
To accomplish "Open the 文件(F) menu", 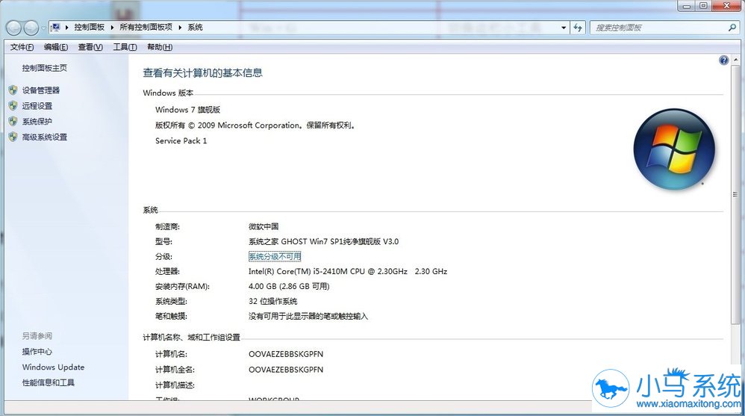I will point(22,47).
